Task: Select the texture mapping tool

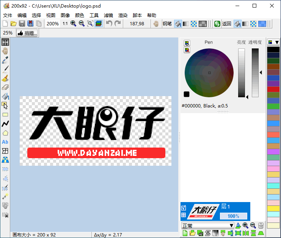Action: point(5,160)
